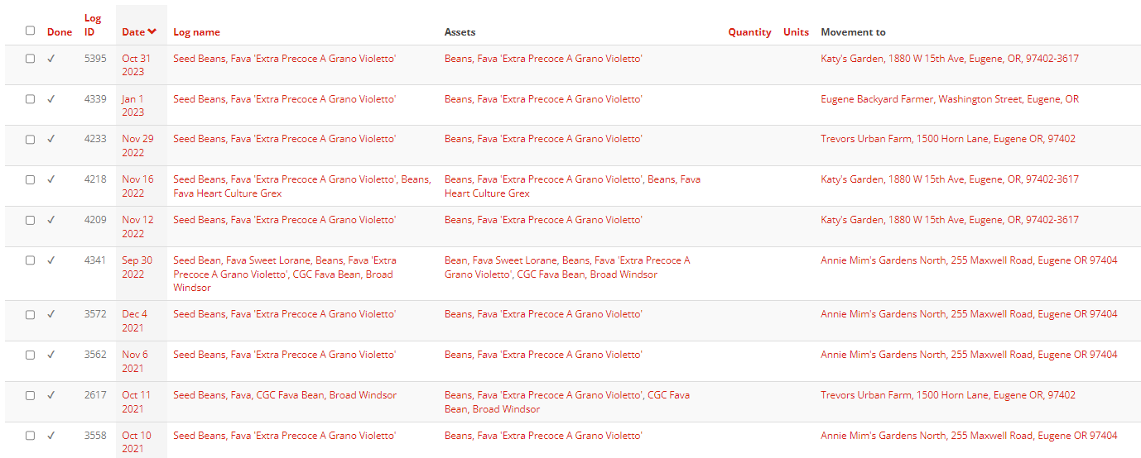Open Annie Mim's Gardens North for log 3572

click(969, 314)
